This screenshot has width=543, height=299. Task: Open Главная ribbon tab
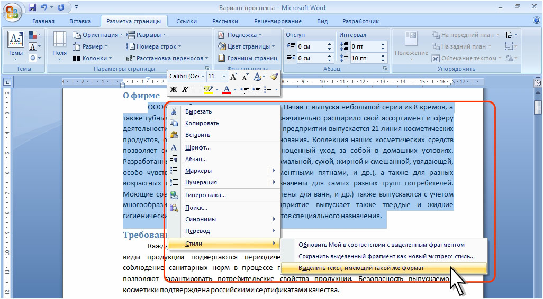tap(43, 21)
